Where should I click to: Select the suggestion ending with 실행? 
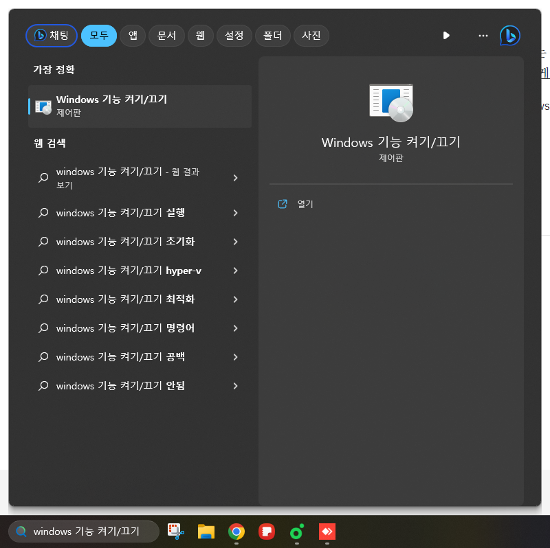[140, 213]
